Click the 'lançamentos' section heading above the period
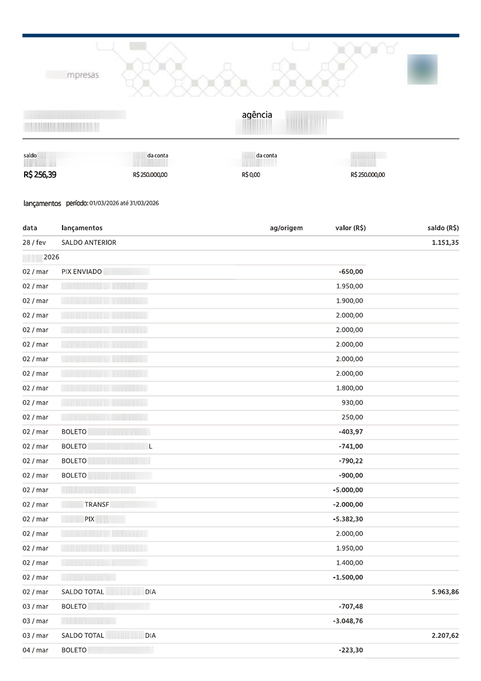 pyautogui.click(x=42, y=203)
